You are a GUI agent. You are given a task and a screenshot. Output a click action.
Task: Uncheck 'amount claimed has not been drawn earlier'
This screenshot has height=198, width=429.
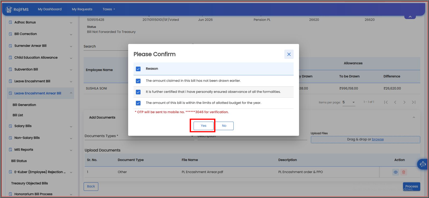point(138,81)
